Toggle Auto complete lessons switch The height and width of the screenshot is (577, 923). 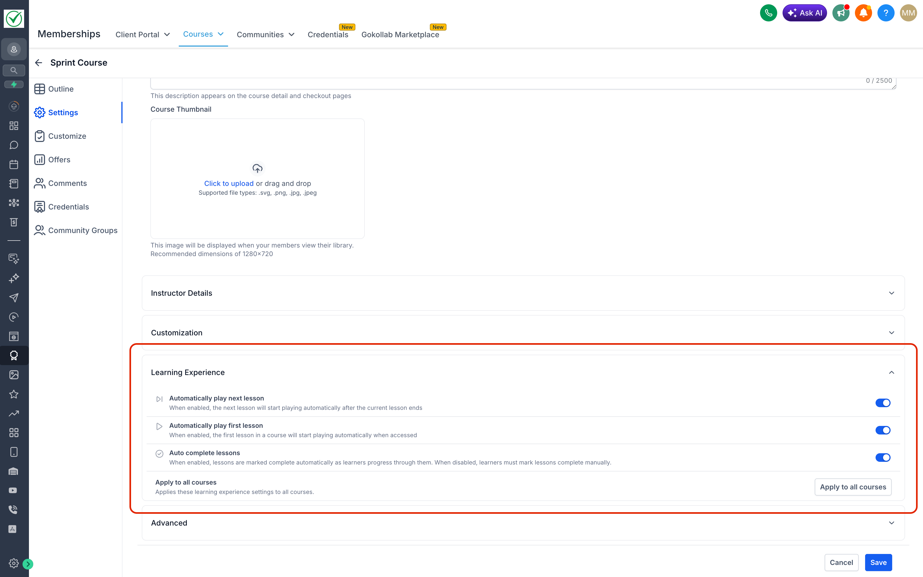(882, 458)
